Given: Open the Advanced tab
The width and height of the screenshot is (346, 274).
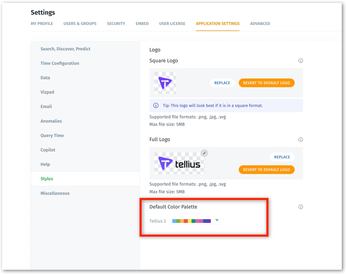Looking at the screenshot, I should click(260, 24).
